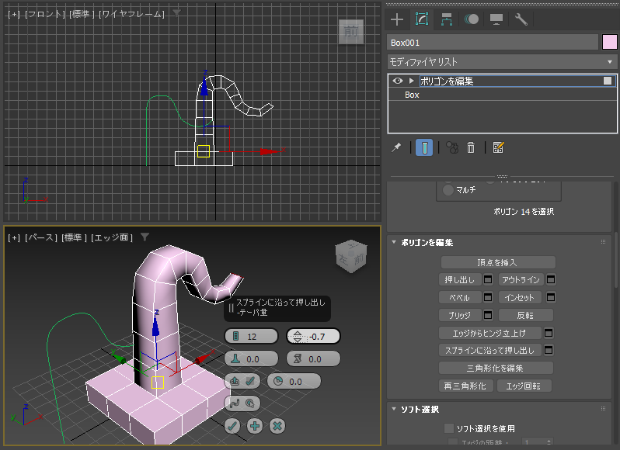Image resolution: width=620 pixels, height=450 pixels.
Task: Open the Create command panel tab
Action: (396, 19)
